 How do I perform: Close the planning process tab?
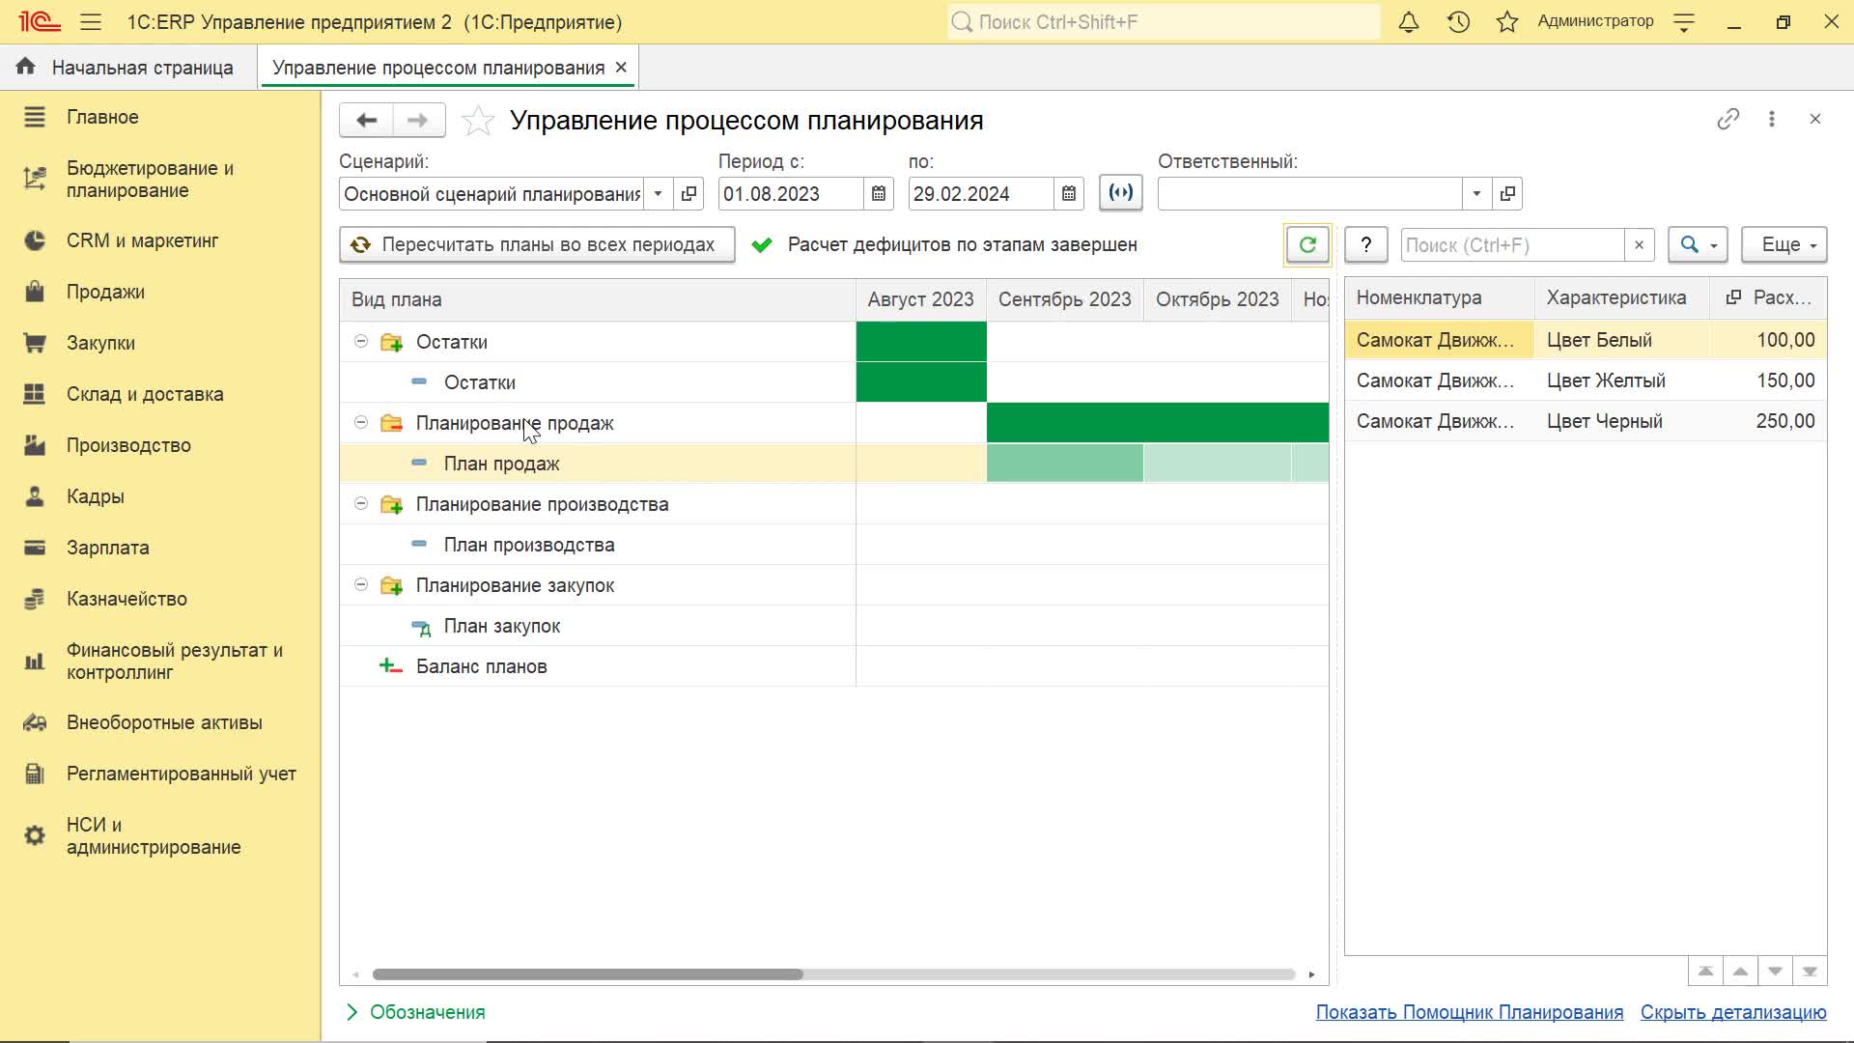(x=621, y=67)
